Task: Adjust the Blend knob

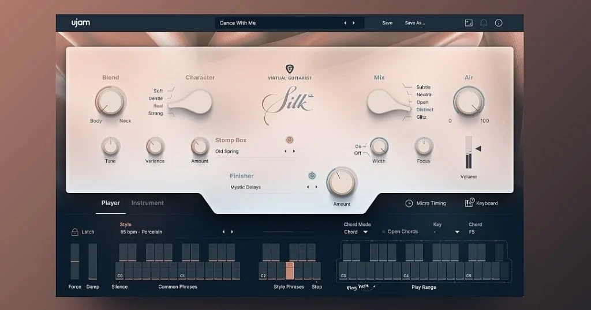Action: coord(110,101)
